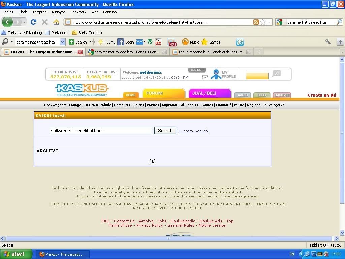
Task: Click the Kaskus logo
Action: [x=82, y=90]
